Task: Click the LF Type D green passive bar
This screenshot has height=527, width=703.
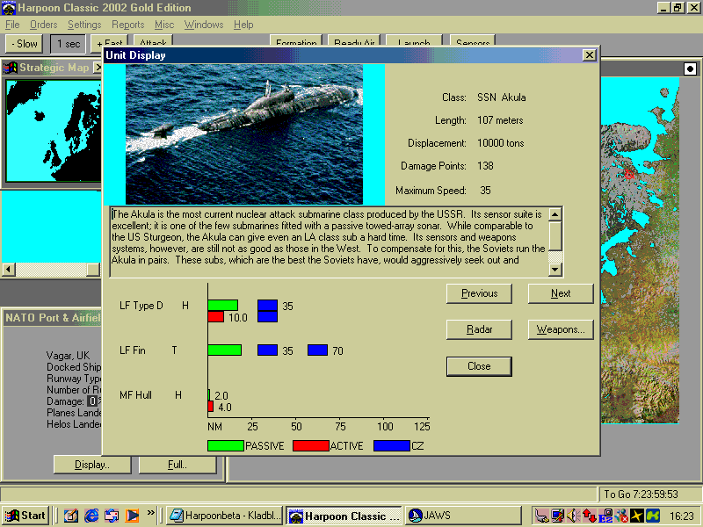Action: [223, 305]
